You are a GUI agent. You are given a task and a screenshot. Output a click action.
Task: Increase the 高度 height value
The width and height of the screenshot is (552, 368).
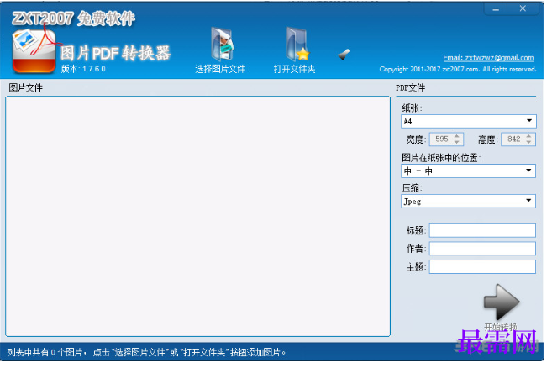click(x=528, y=136)
